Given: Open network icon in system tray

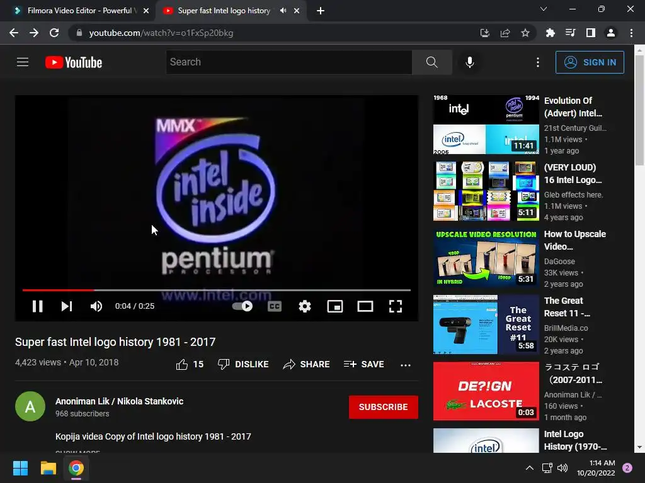Looking at the screenshot, I should point(547,468).
